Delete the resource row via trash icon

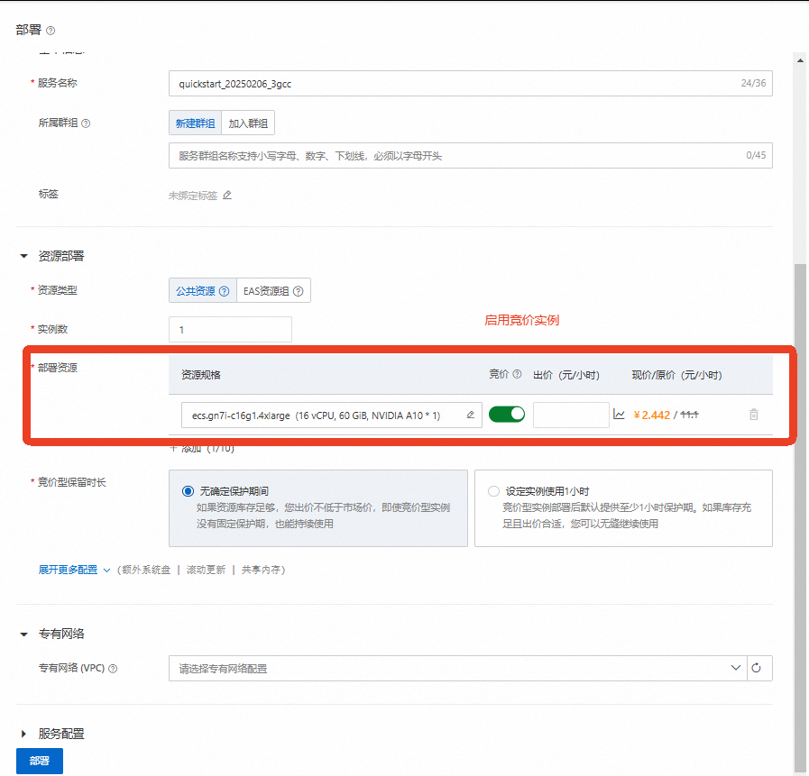754,414
